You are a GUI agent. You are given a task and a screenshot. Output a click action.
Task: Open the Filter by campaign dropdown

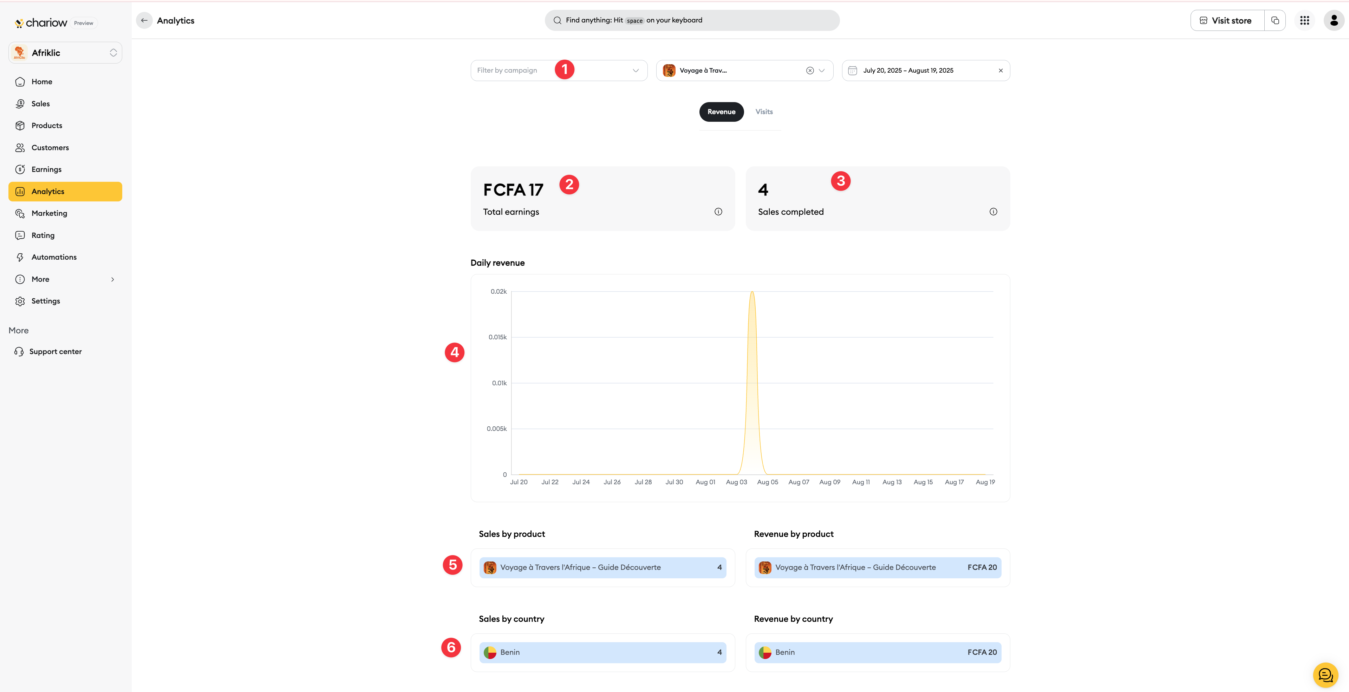pos(559,71)
